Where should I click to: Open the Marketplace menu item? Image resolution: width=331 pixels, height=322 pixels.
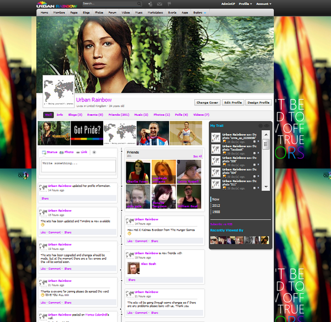[x=155, y=13]
